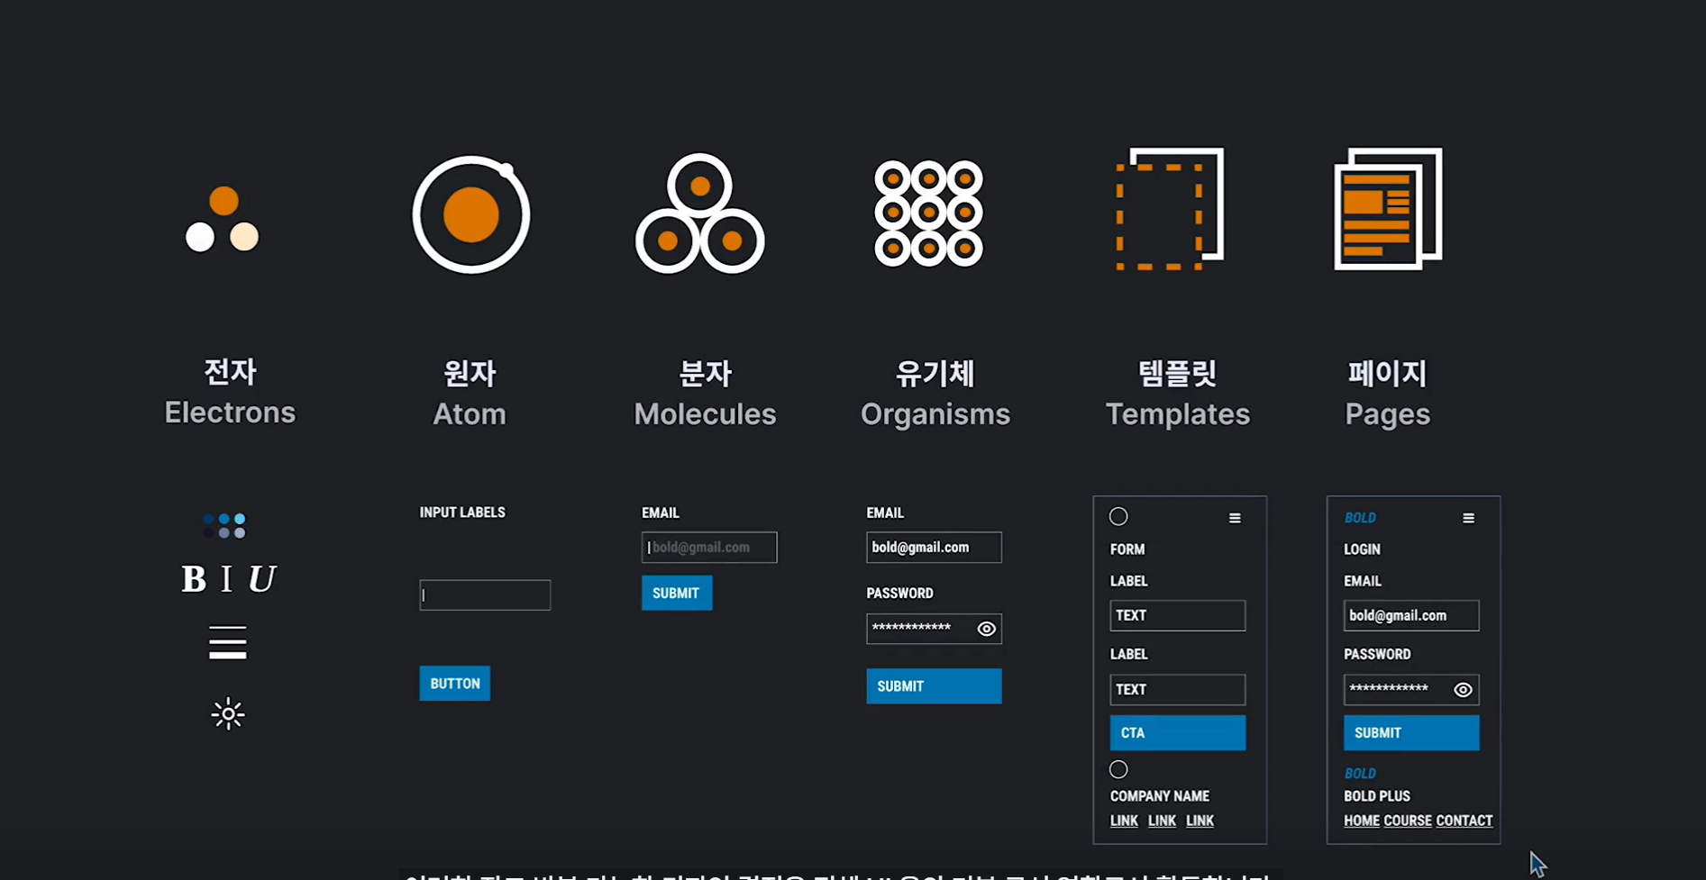
Task: Click the last LINK in Templates footer
Action: click(x=1200, y=821)
